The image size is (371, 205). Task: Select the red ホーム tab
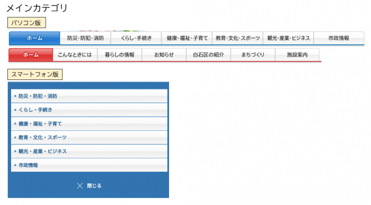point(31,55)
